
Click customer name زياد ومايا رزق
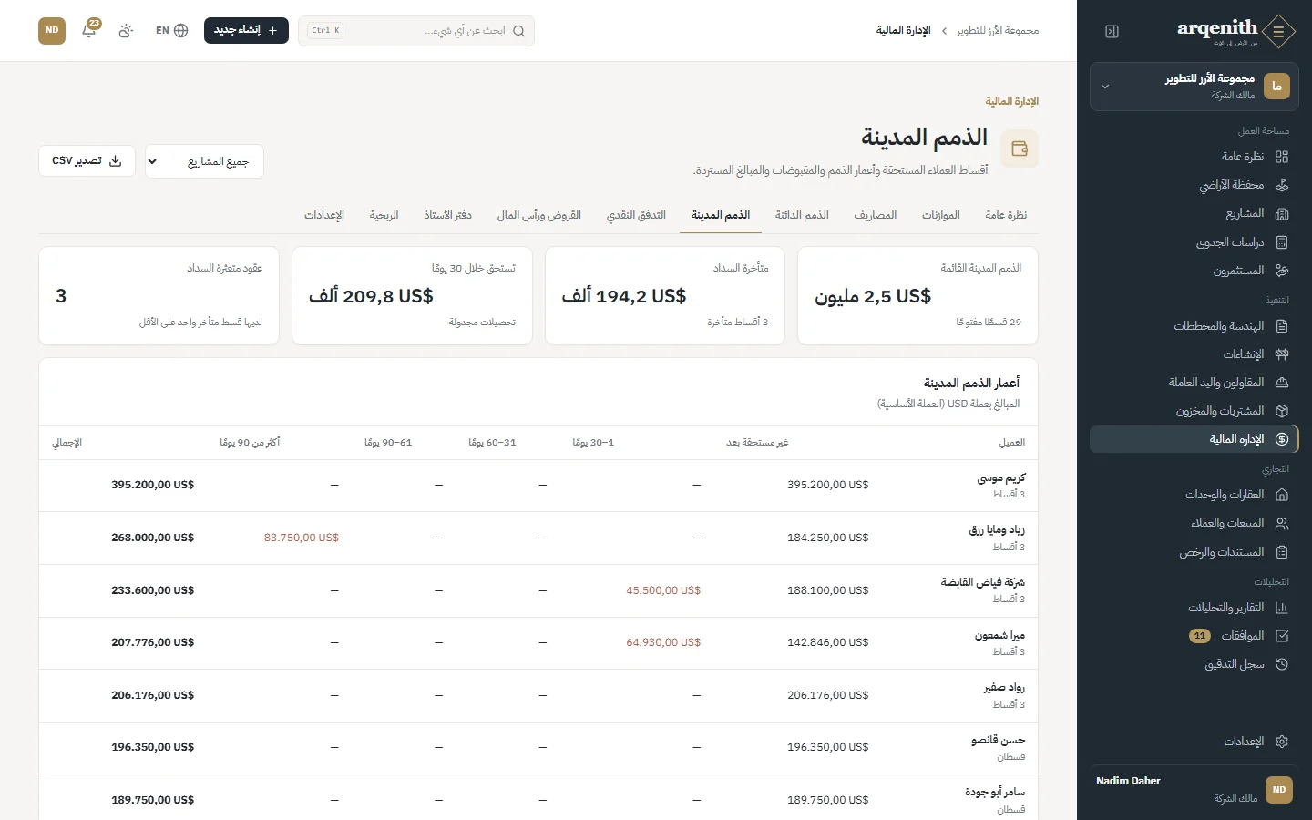point(997,530)
